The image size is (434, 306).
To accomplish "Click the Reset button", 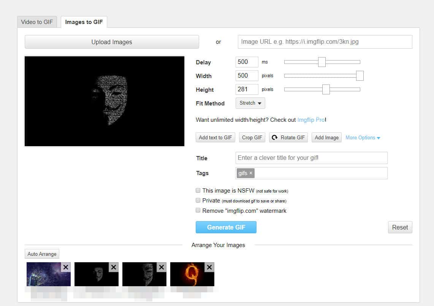I will (400, 227).
